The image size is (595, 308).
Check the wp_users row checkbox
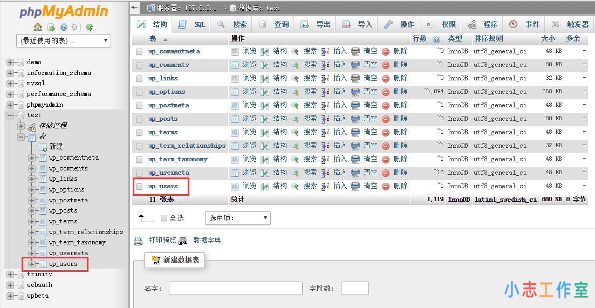tap(139, 187)
